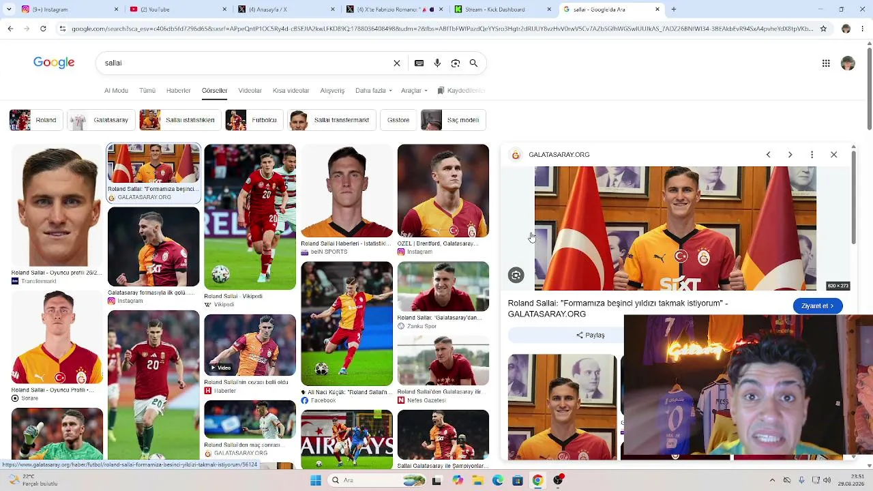873x491 pixels.
Task: Click the 'Ziyaret et' visit button
Action: [818, 306]
